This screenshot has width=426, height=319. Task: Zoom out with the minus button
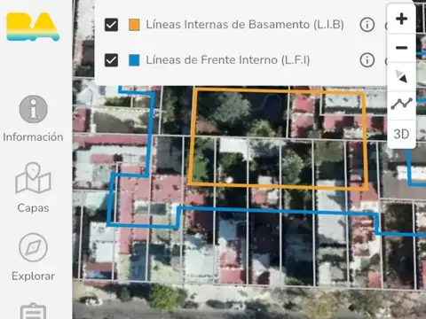[401, 48]
